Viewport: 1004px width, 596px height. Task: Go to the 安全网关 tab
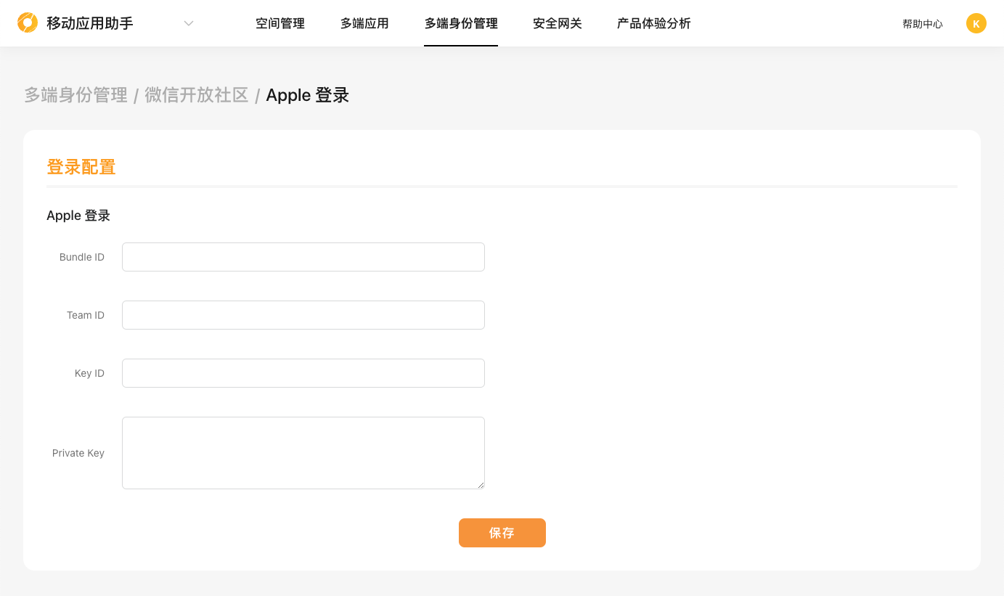coord(558,23)
